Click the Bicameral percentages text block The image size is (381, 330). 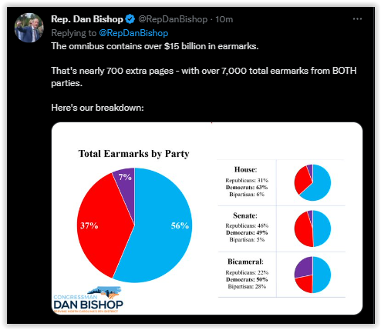(x=247, y=274)
